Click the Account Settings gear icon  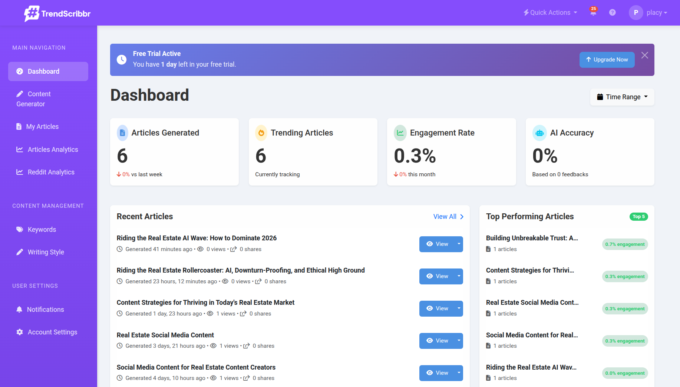(x=20, y=332)
